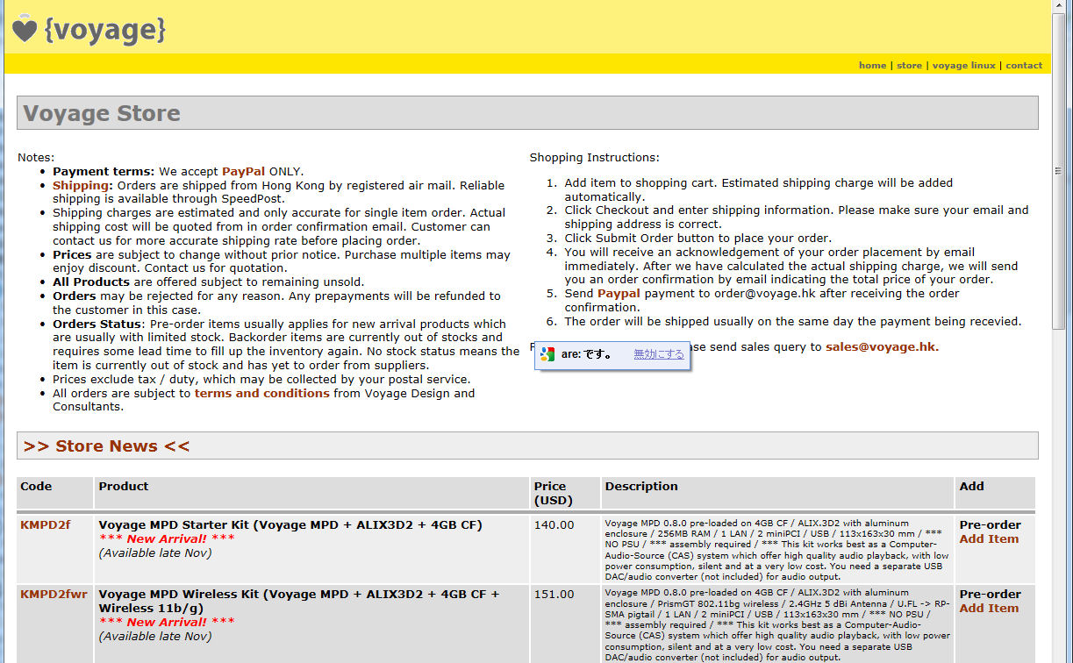
Task: Click the Voyage heart logo icon
Action: [x=25, y=29]
